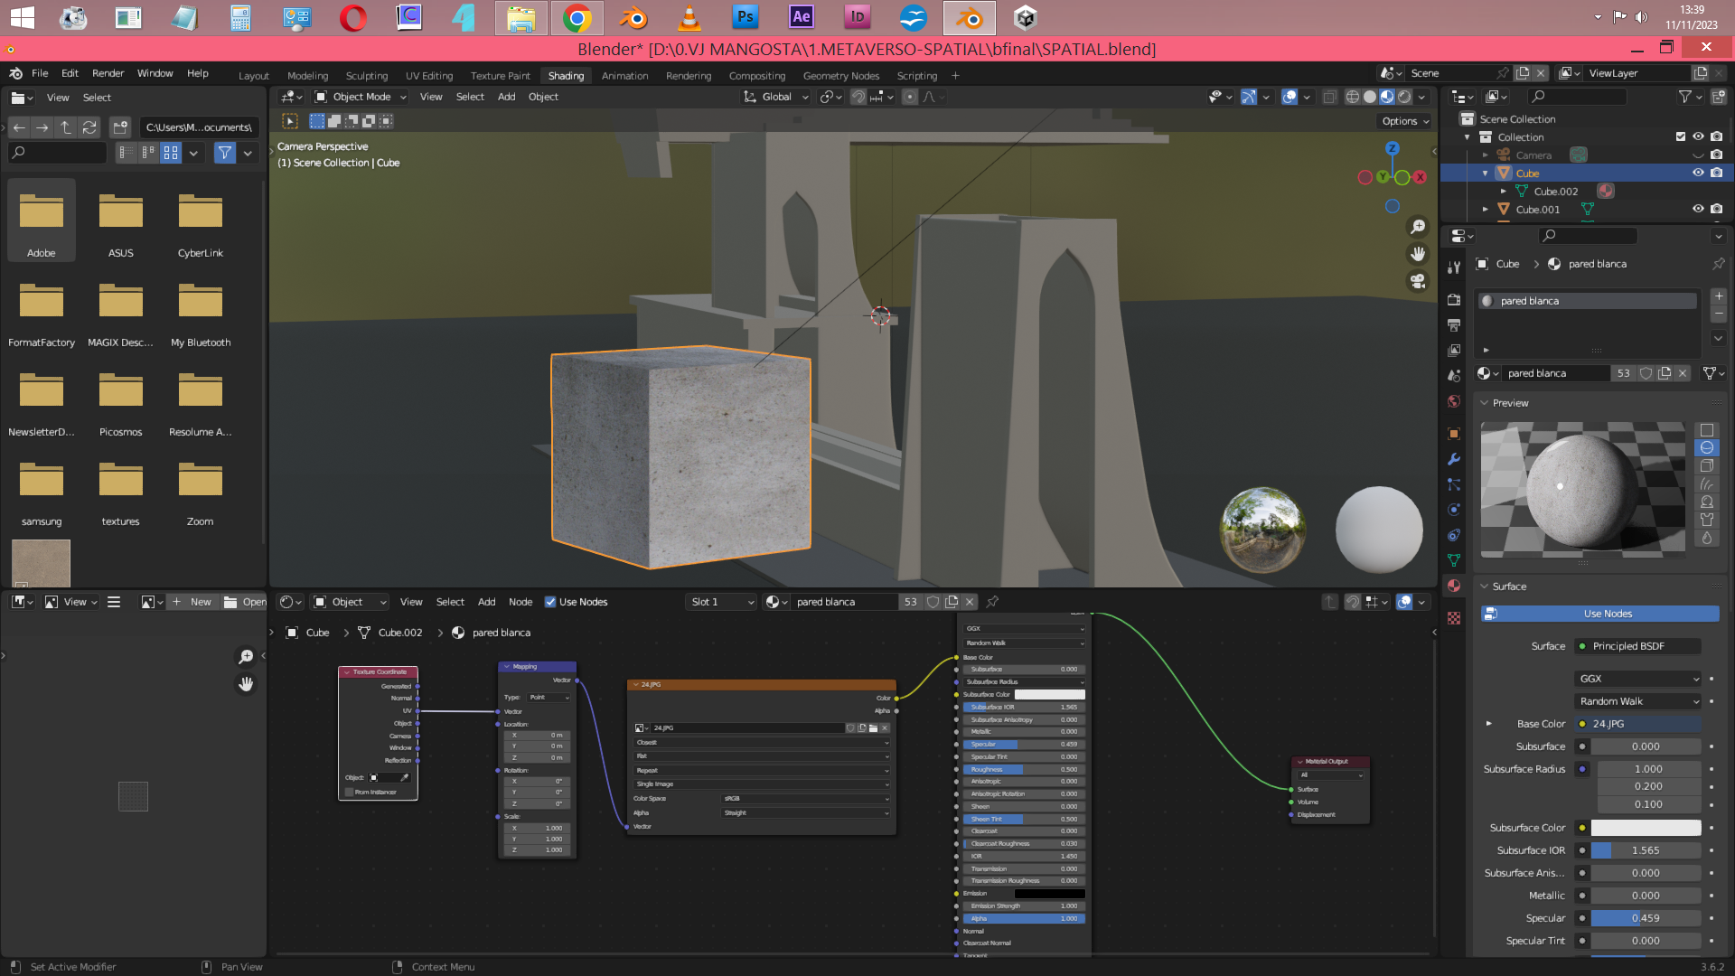The height and width of the screenshot is (976, 1735).
Task: Click the filter funnel icon in the file browser
Action: (x=224, y=154)
